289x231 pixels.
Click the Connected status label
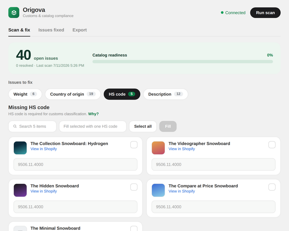235,13
